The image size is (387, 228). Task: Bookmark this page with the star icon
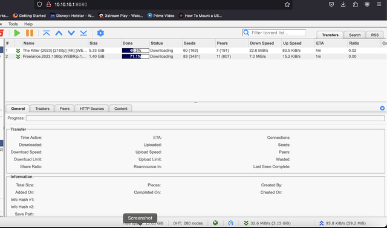[287, 4]
